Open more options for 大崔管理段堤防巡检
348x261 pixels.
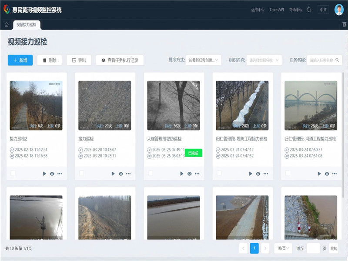[x=197, y=174]
